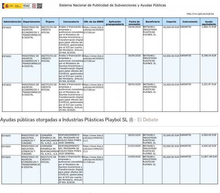
Task: Click the BDNS logo
Action: coord(34,6)
